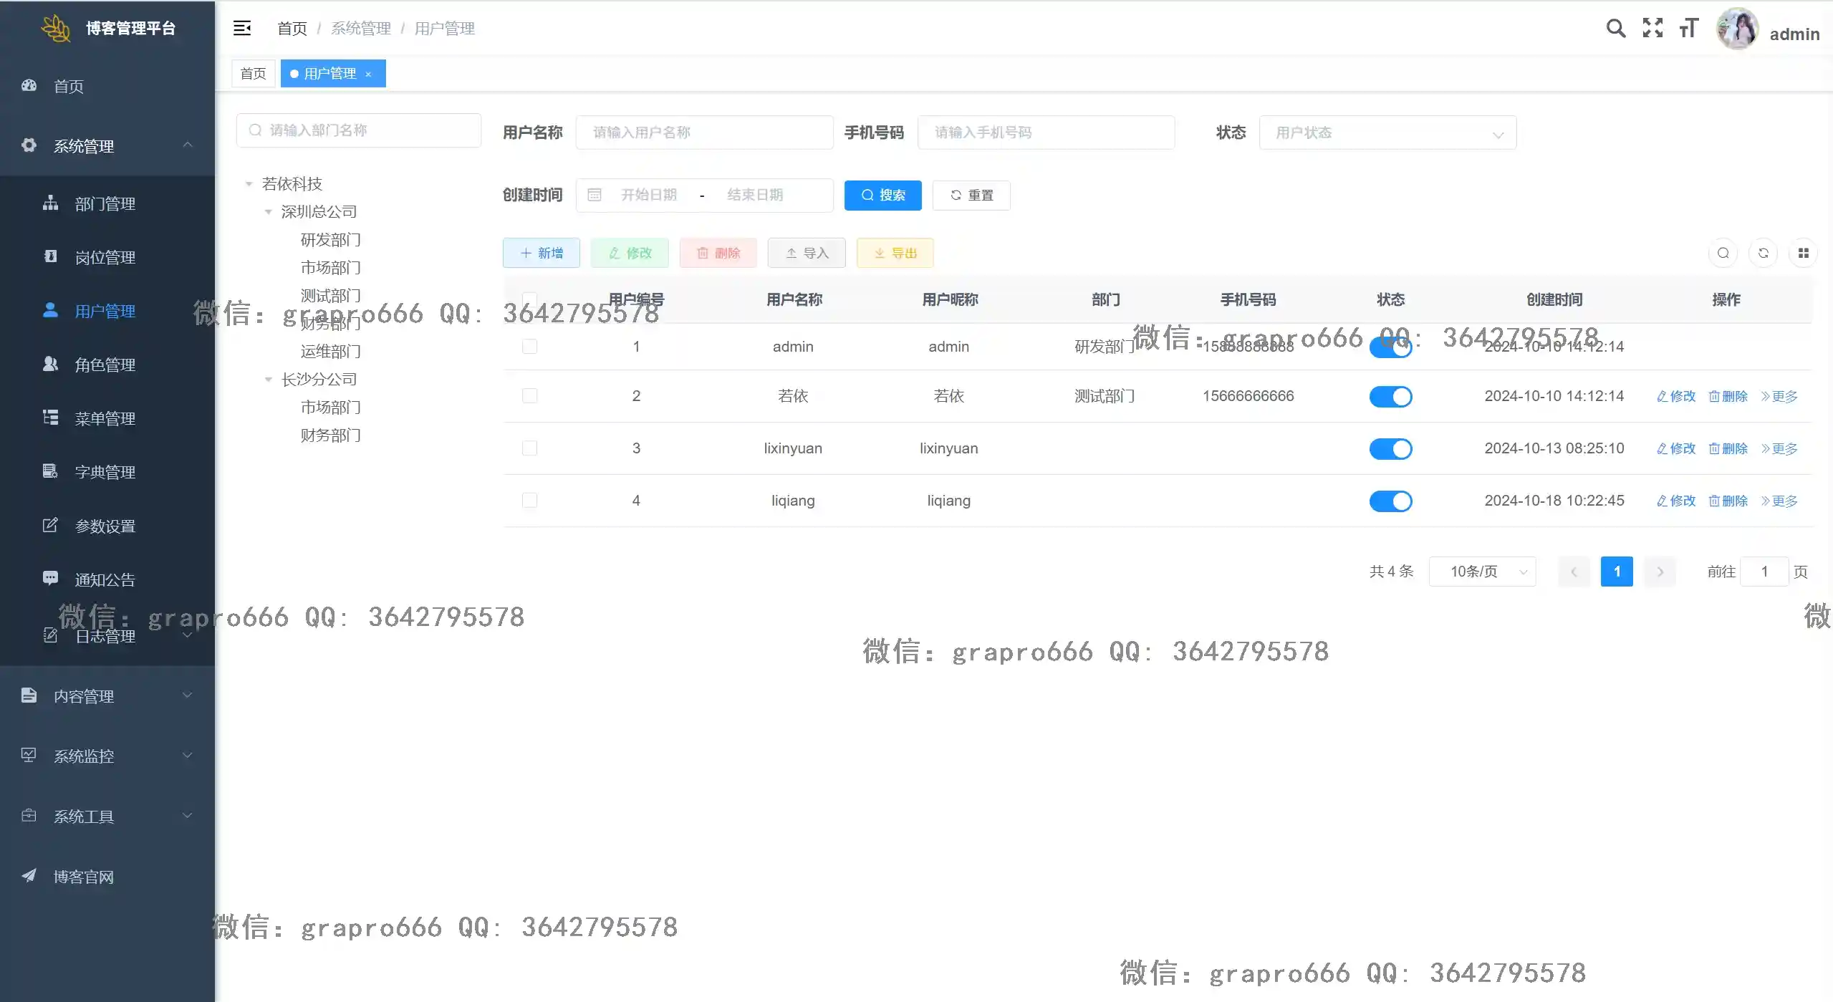1833x1002 pixels.
Task: Open 角色管理 in the sidebar menu
Action: click(105, 365)
